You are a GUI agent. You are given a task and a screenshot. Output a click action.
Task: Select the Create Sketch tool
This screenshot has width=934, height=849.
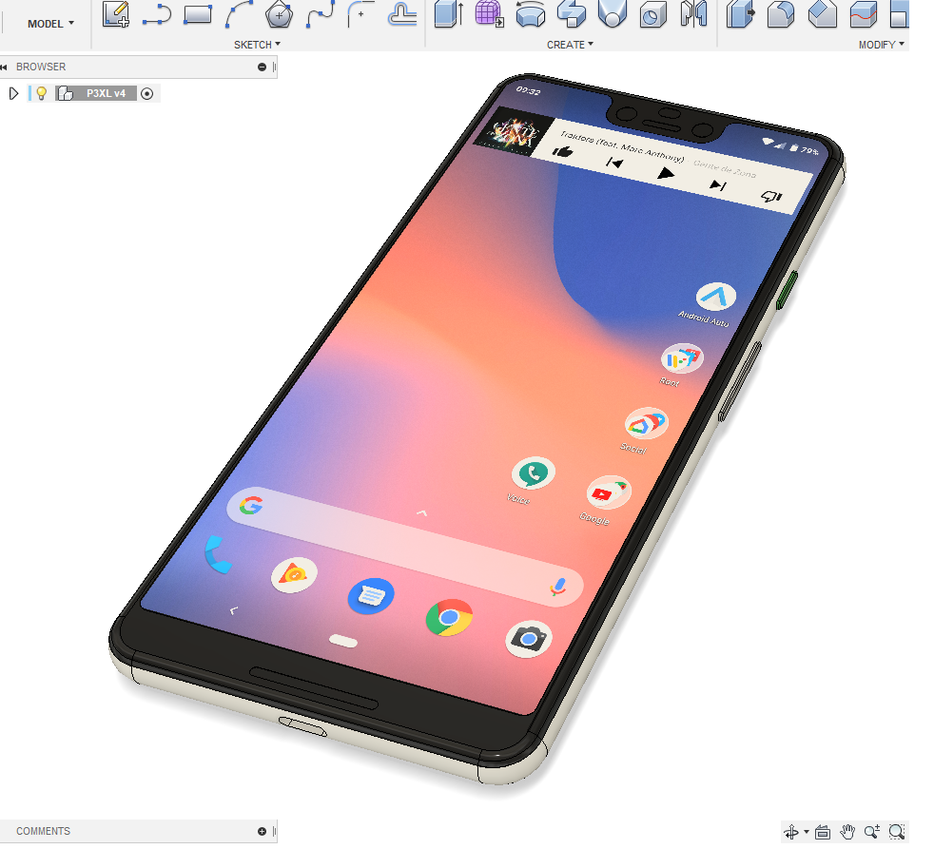point(115,14)
